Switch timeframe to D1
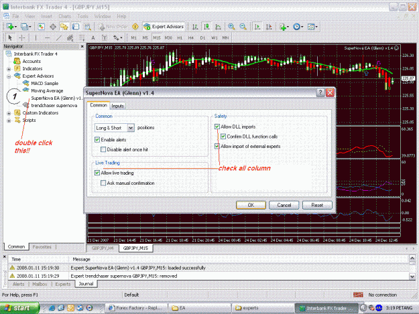This screenshot has height=314, width=419. pyautogui.click(x=202, y=37)
